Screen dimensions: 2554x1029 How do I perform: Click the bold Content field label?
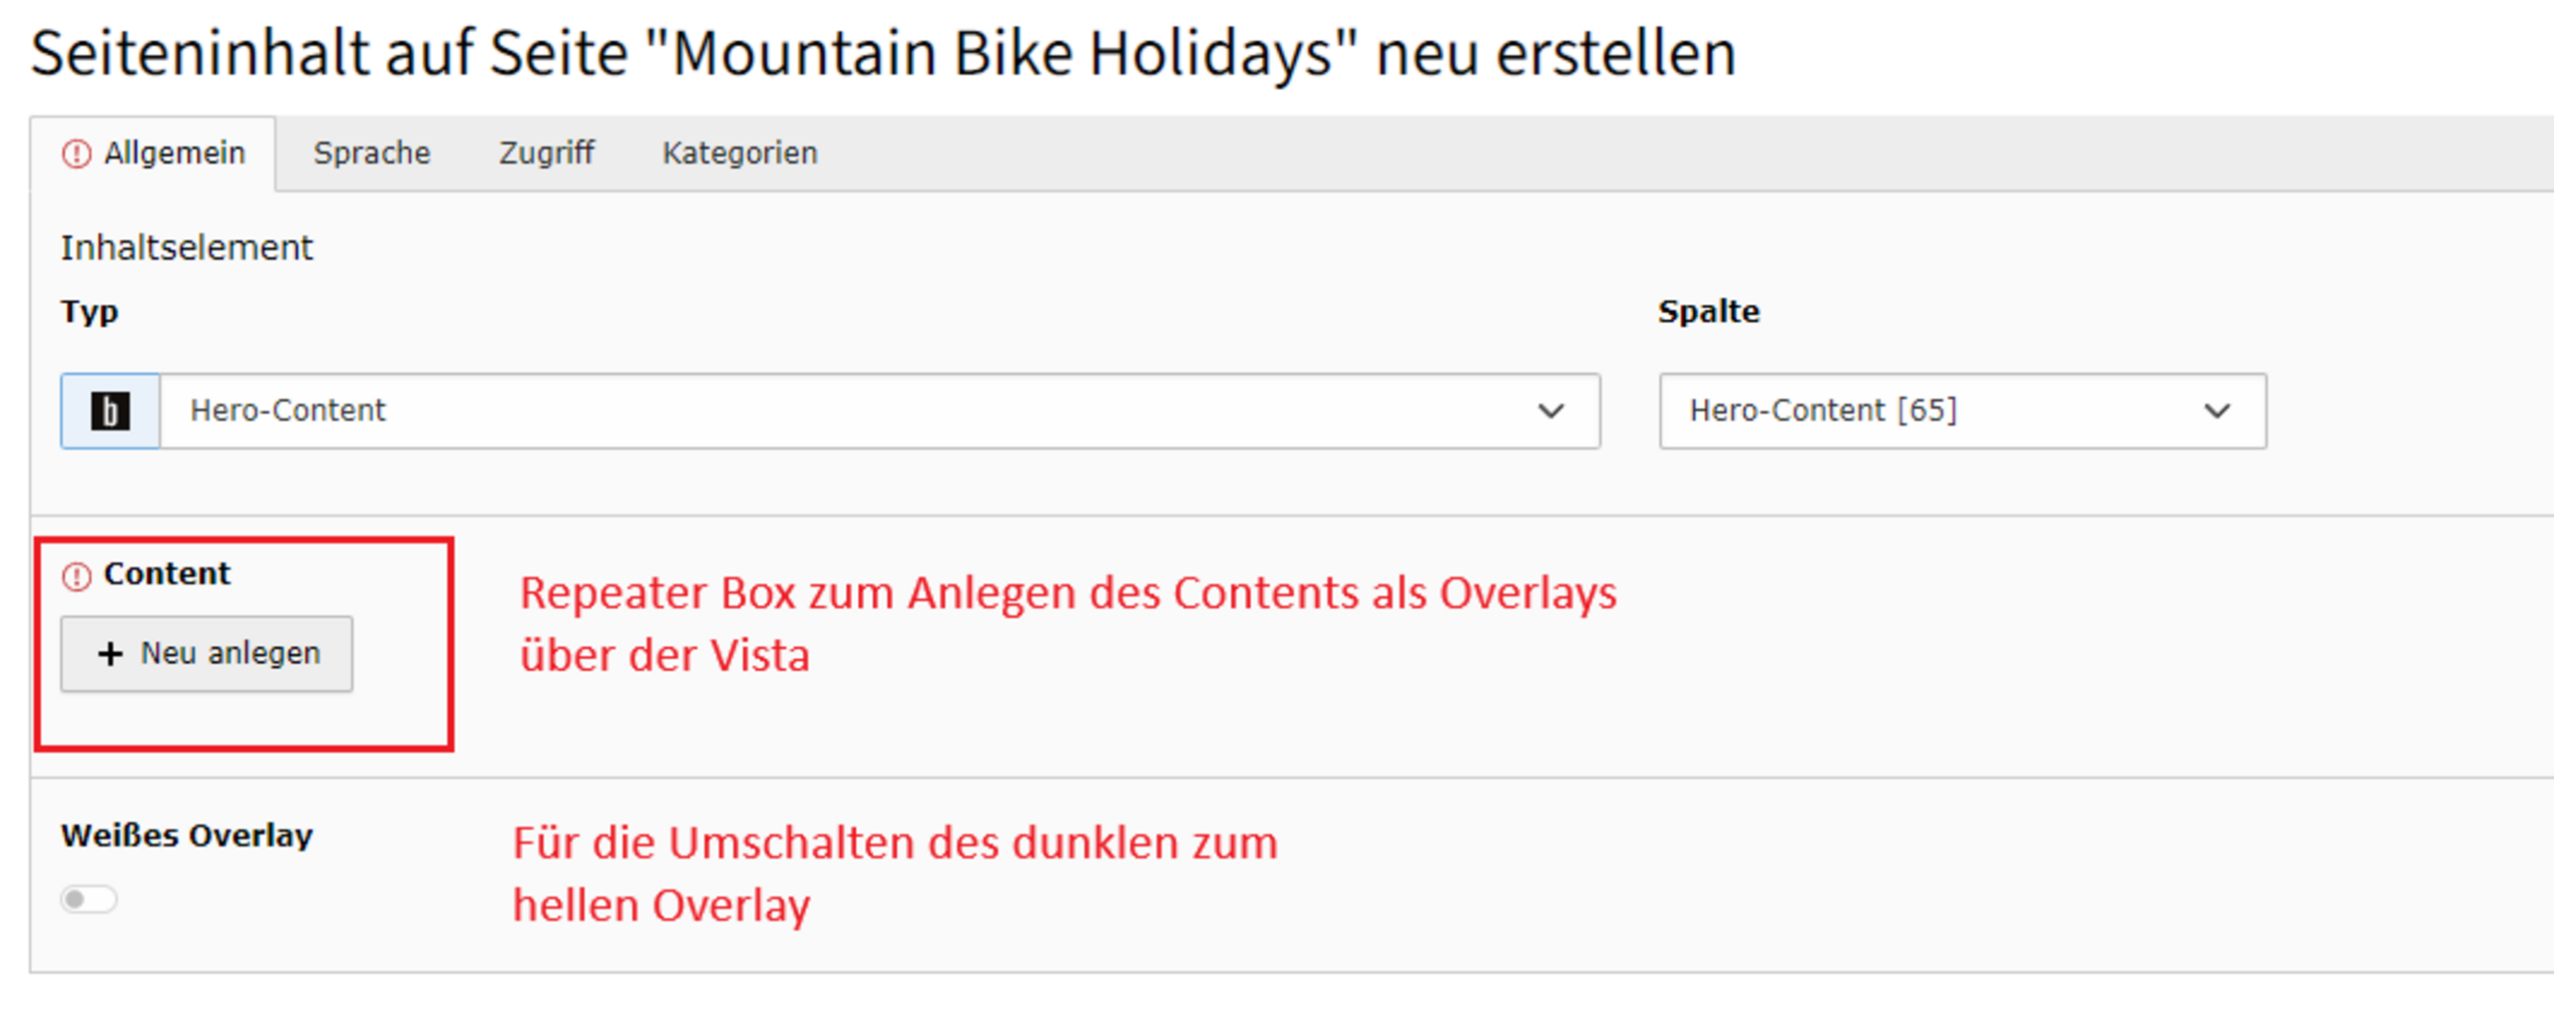pos(167,574)
